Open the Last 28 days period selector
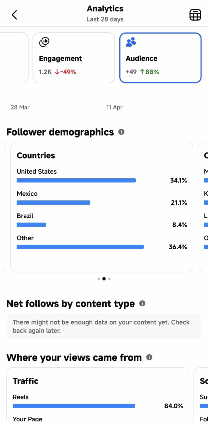 [105, 19]
